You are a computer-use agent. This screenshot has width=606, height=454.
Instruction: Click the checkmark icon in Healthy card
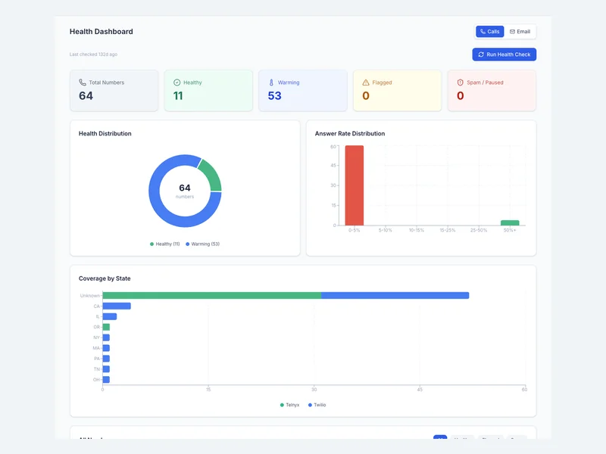[x=177, y=82]
